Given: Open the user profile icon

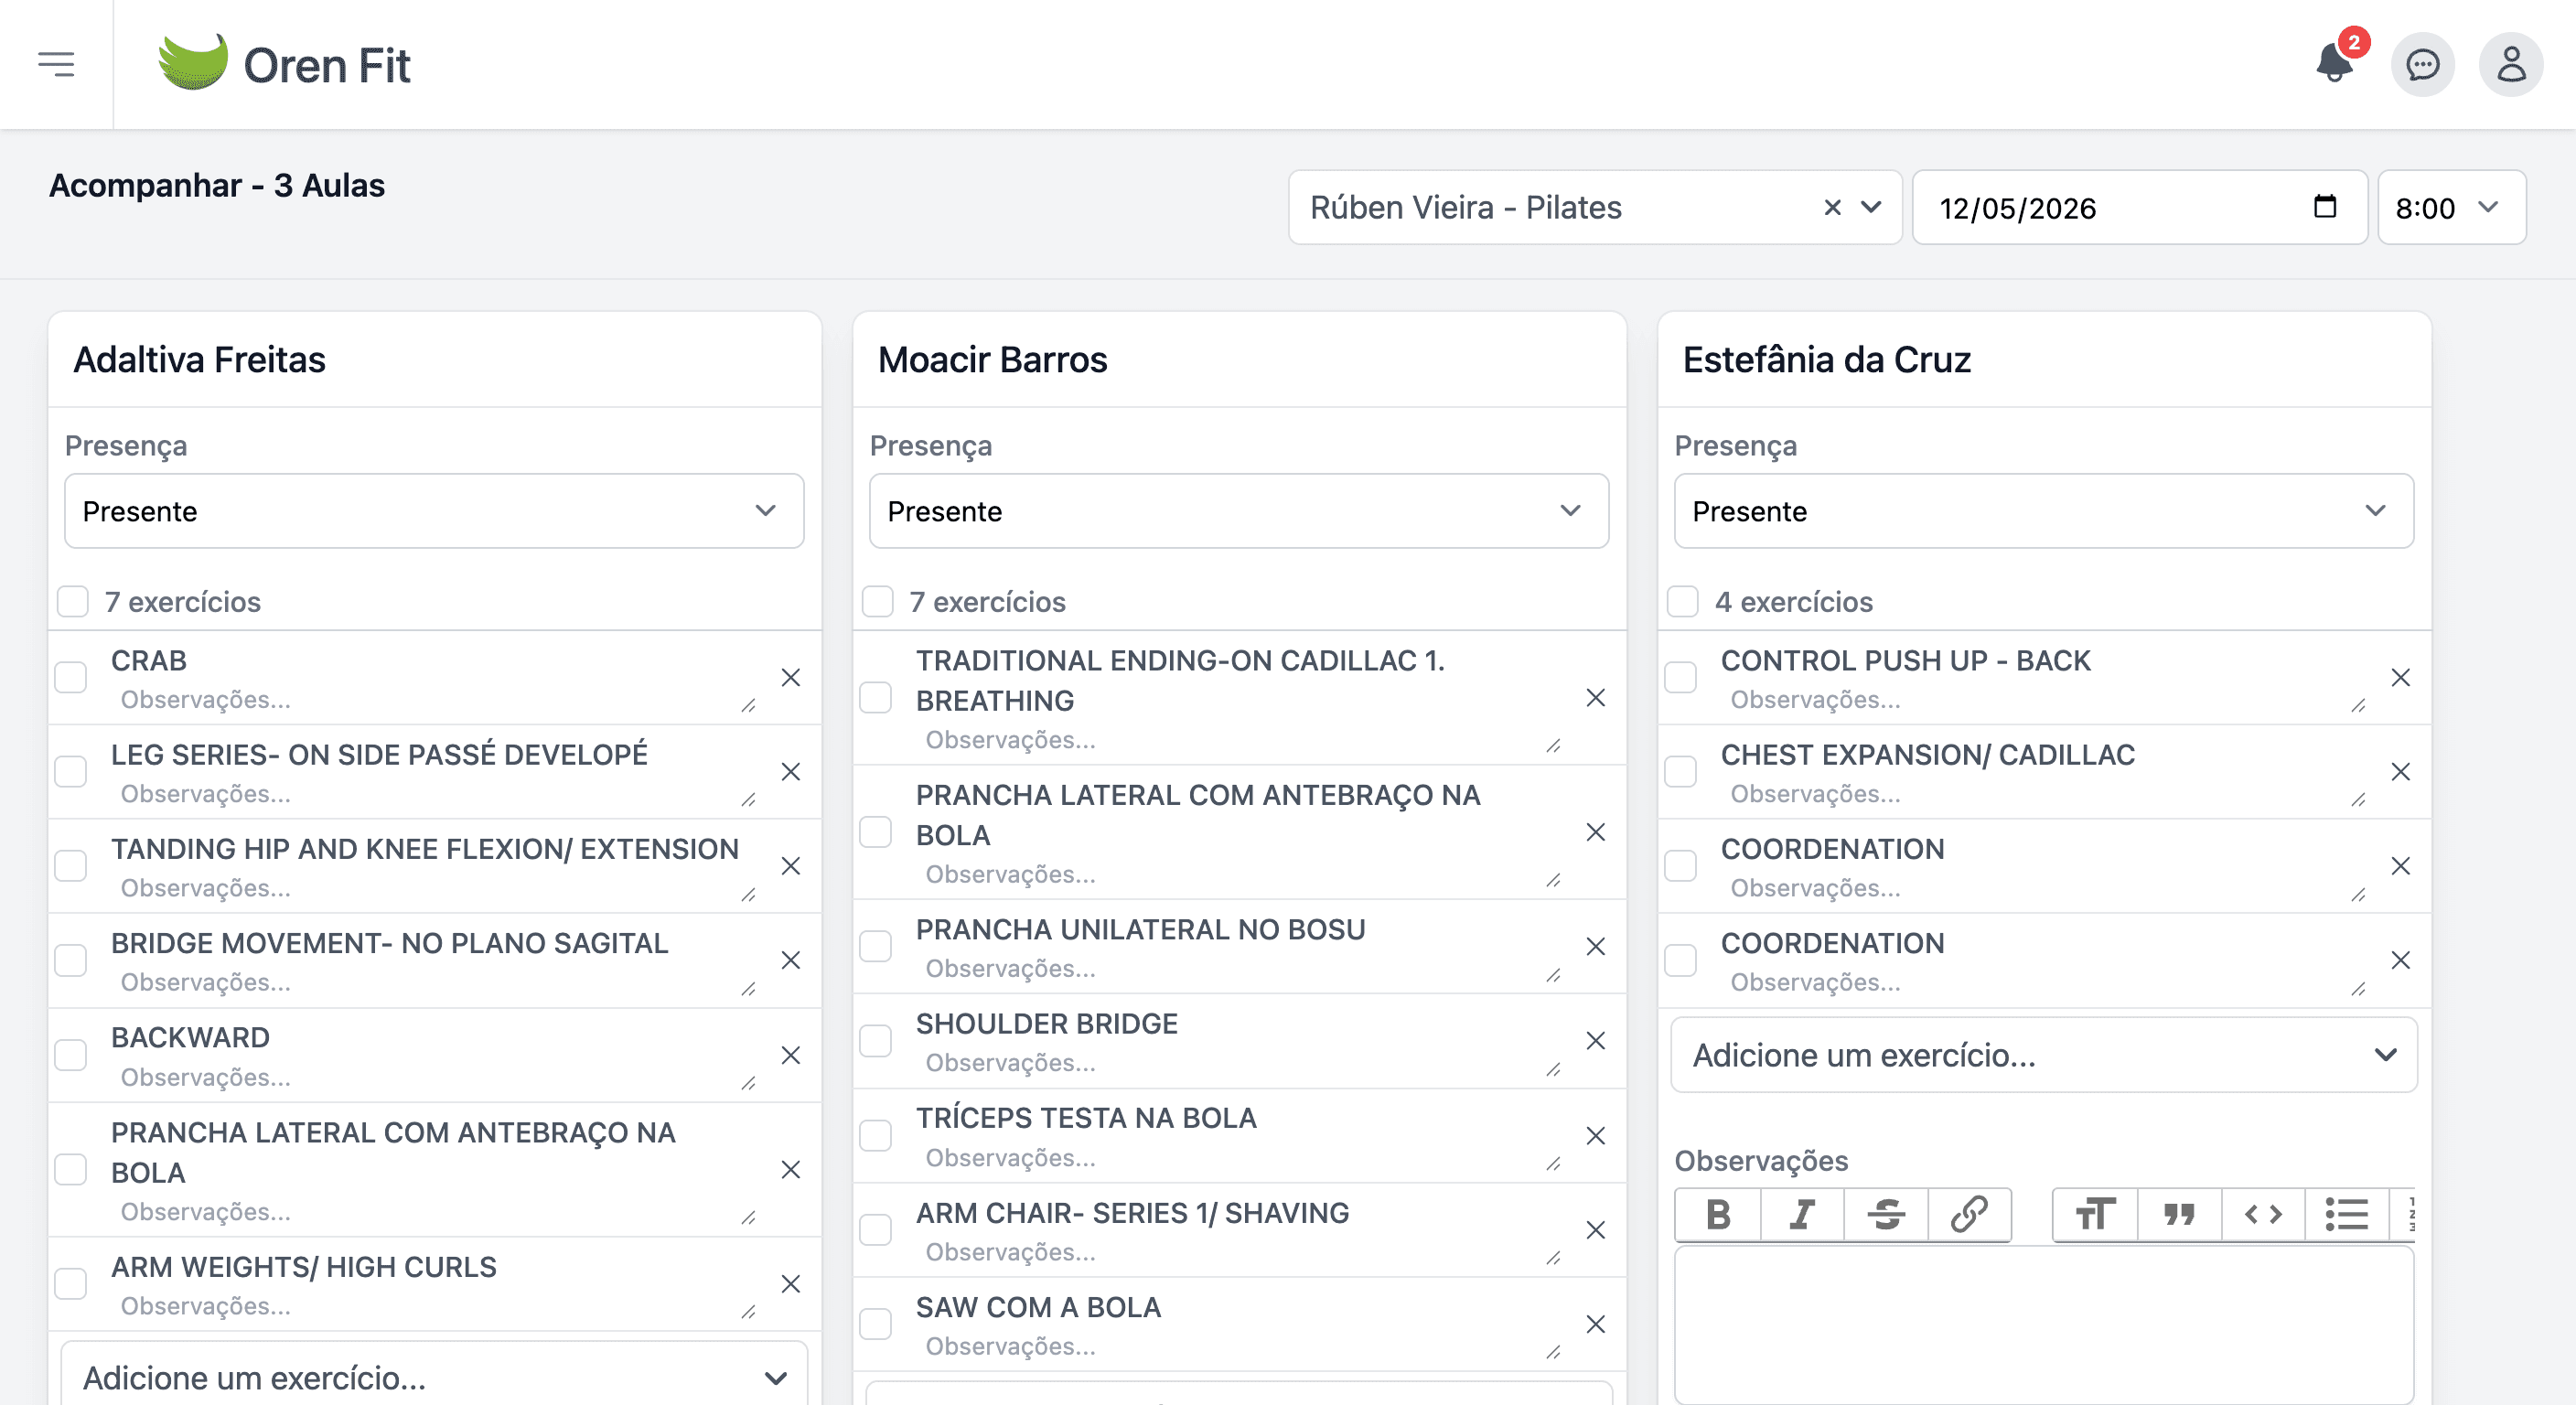Looking at the screenshot, I should coord(2510,65).
